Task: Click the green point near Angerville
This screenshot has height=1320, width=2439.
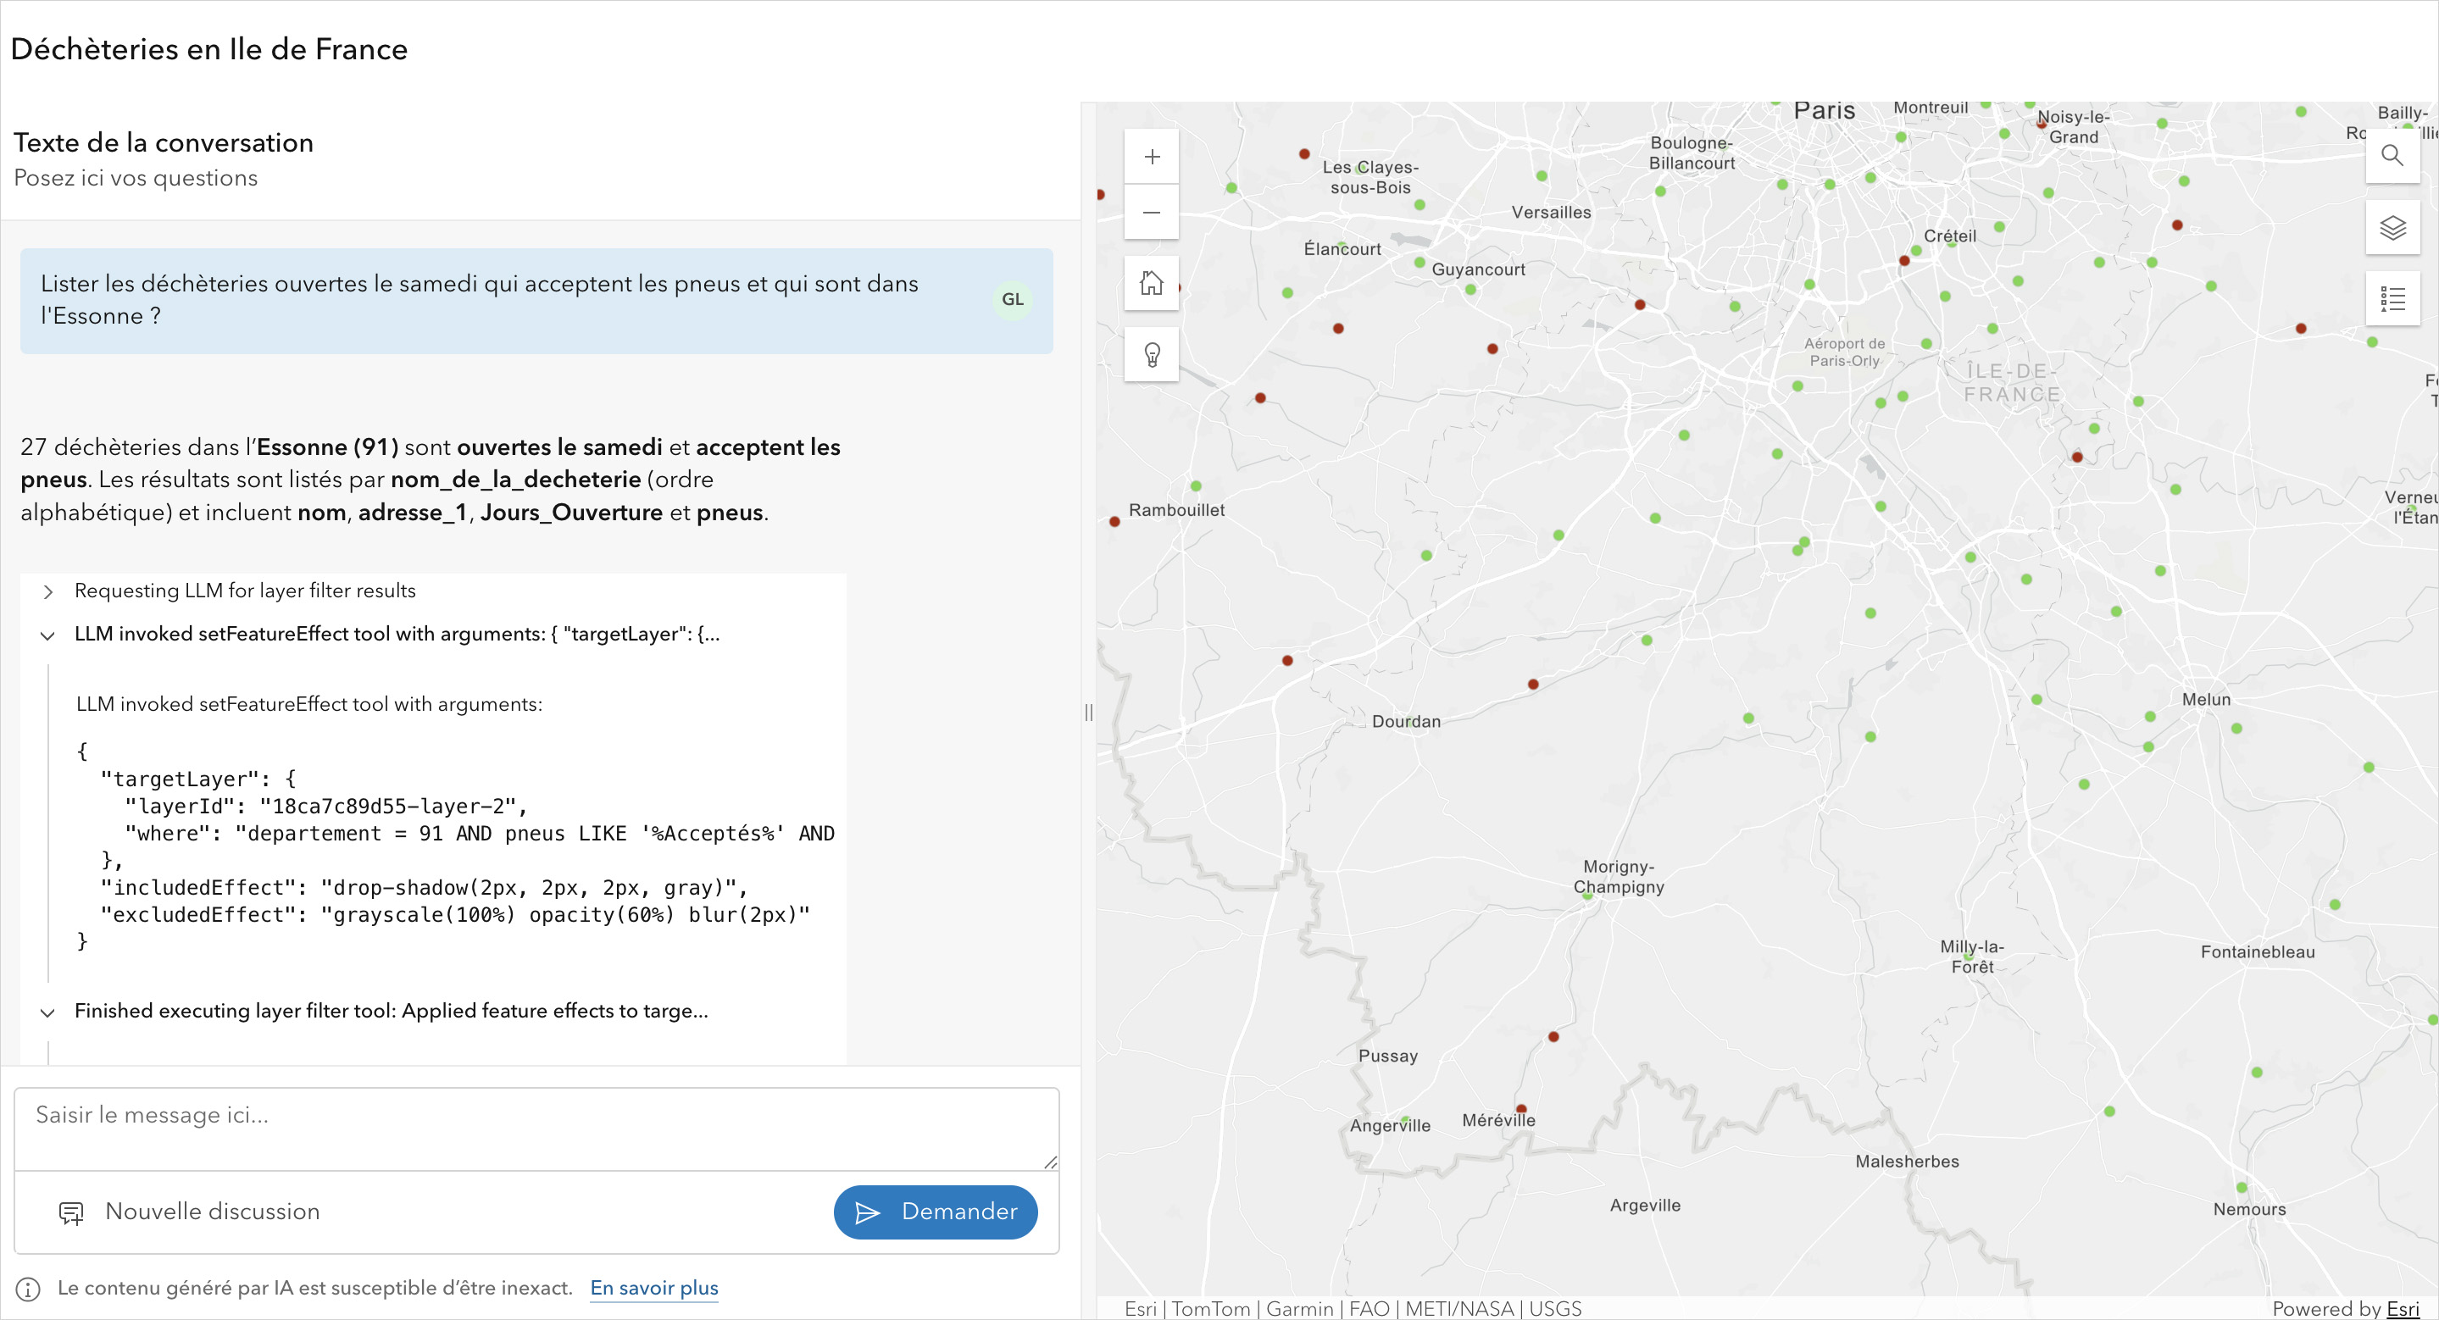Action: (x=1405, y=1120)
